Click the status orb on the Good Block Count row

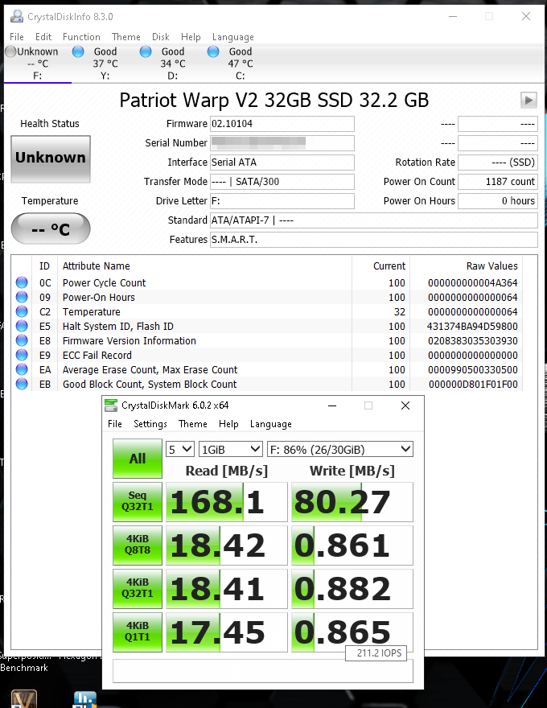pyautogui.click(x=22, y=384)
